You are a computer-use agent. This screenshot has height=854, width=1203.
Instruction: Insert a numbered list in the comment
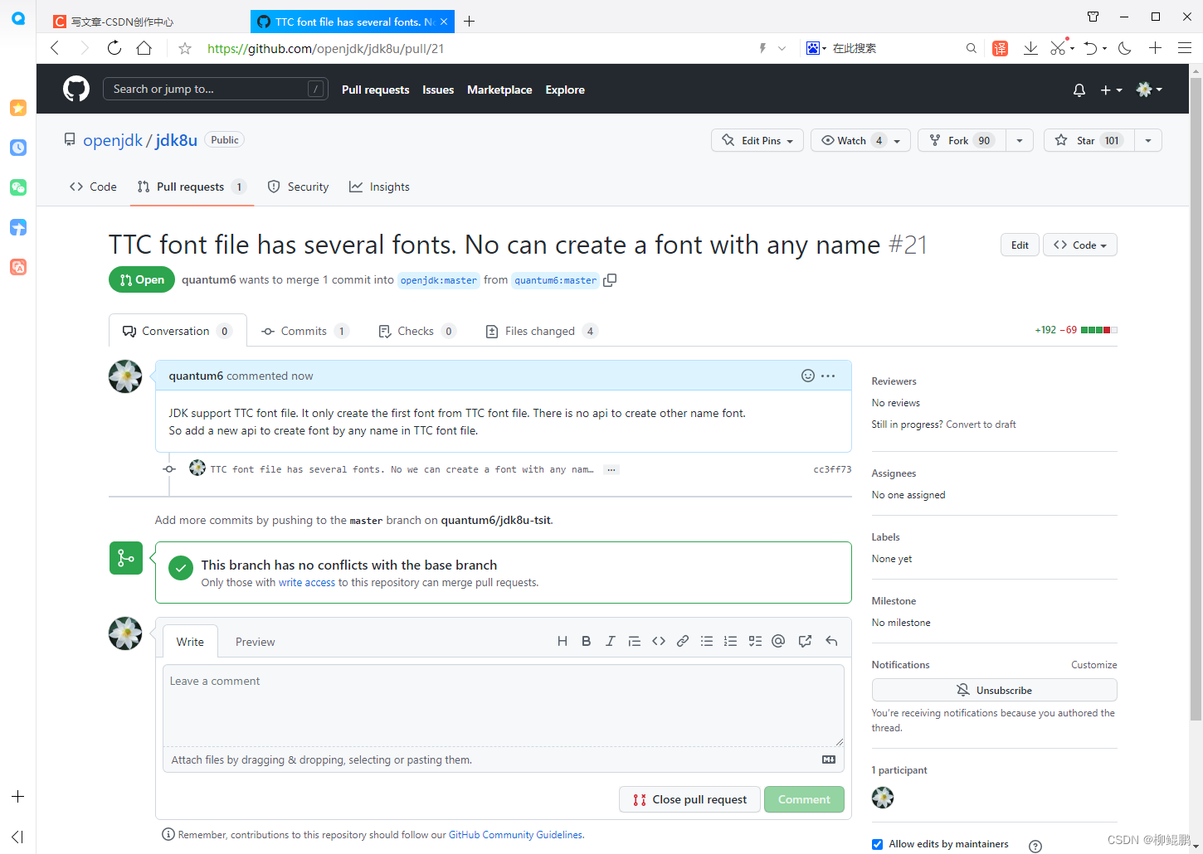click(731, 640)
